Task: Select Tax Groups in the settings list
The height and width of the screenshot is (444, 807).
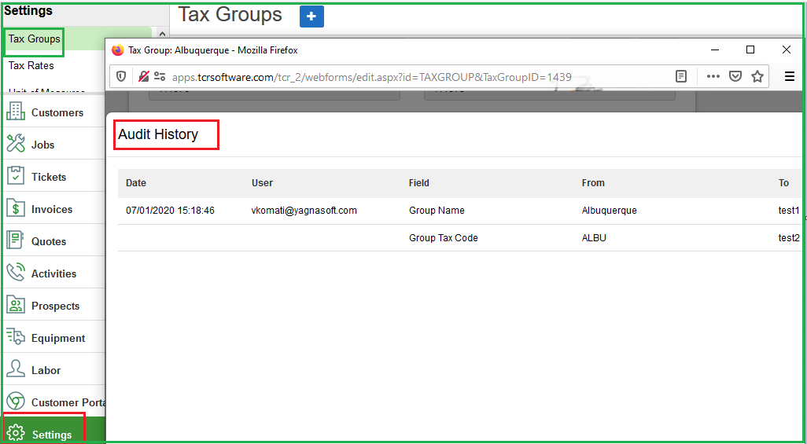Action: pos(34,39)
